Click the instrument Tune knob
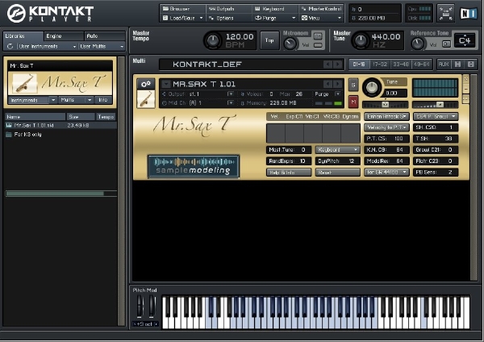Screen dimensions: 484x342 (x=372, y=86)
